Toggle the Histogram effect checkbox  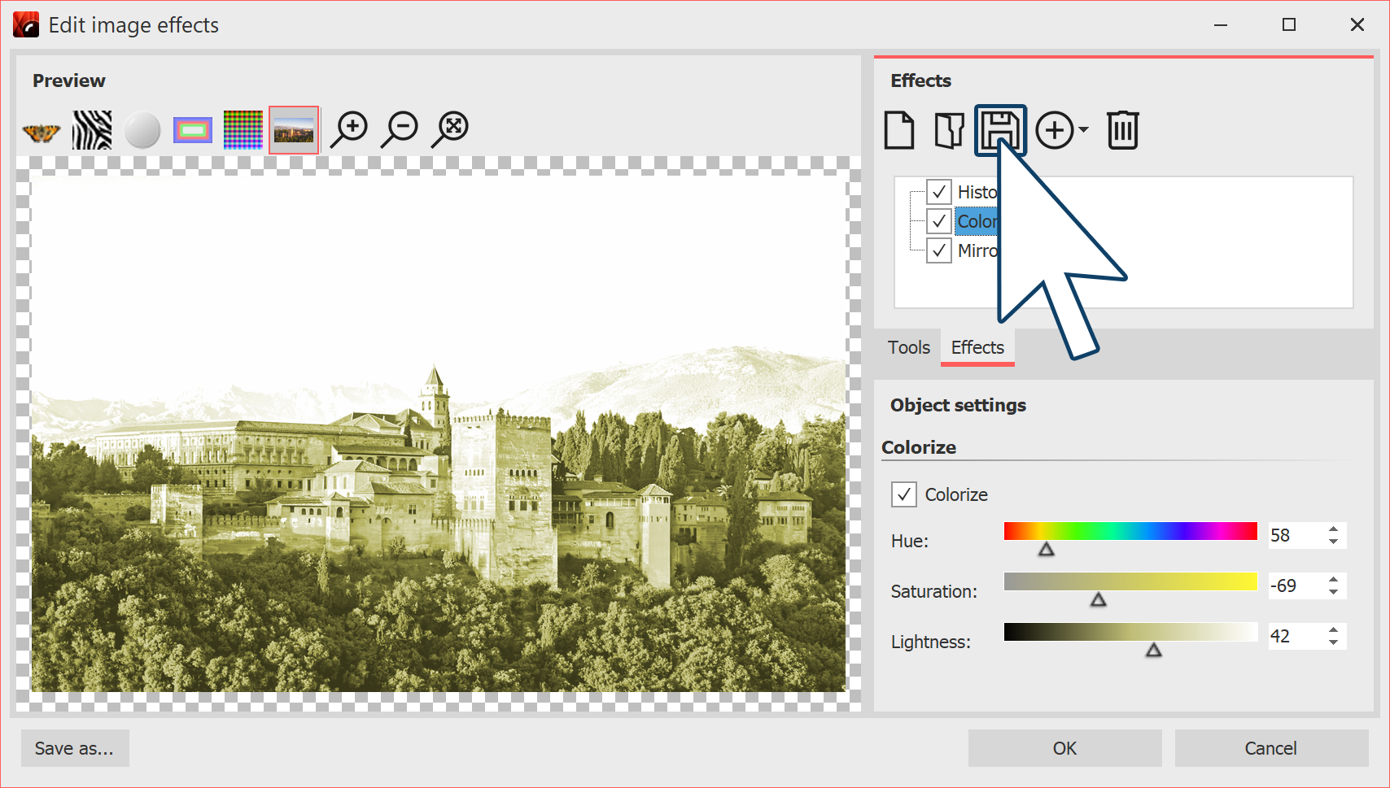(939, 192)
